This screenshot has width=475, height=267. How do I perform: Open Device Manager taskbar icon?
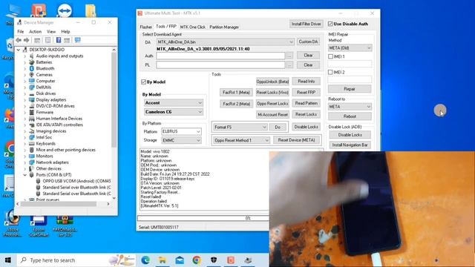point(248,260)
